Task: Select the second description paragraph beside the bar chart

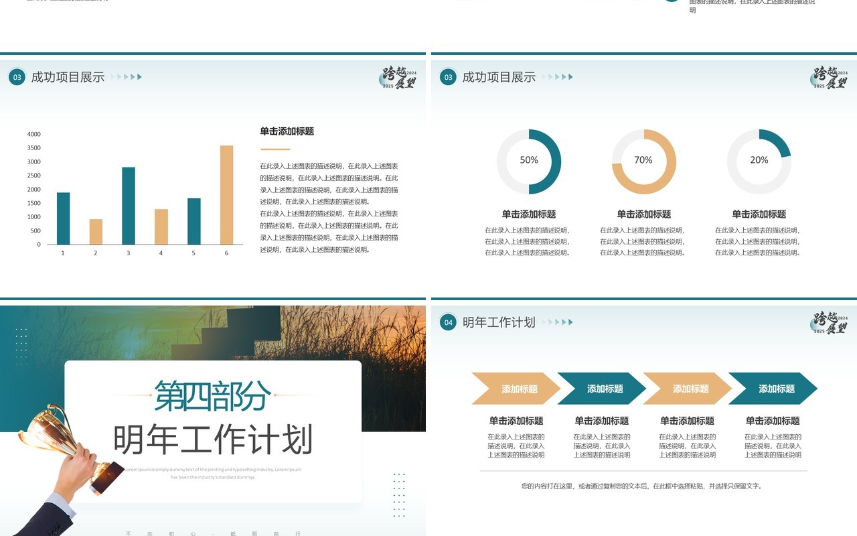Action: (x=329, y=231)
